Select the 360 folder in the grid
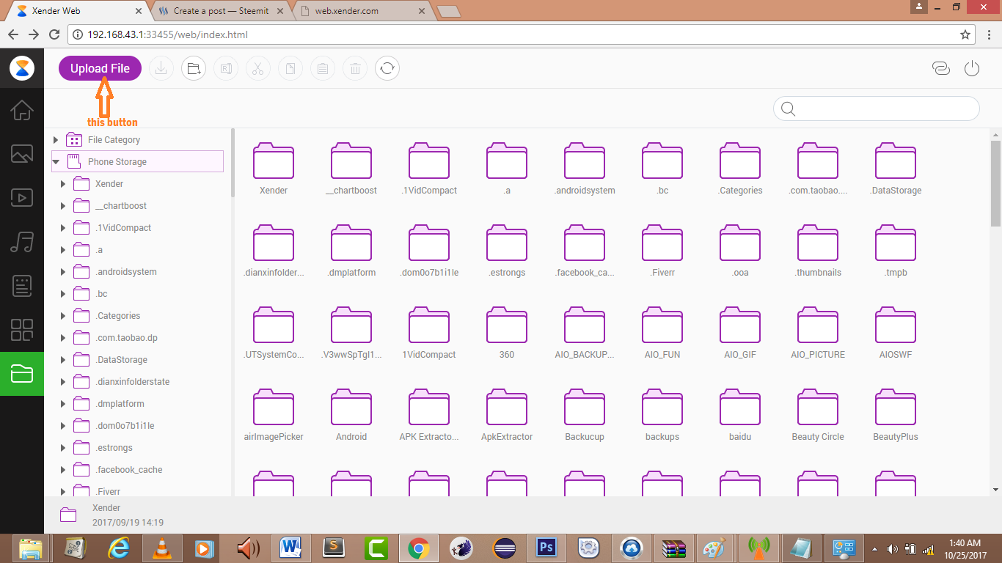1002x563 pixels. coord(507,332)
